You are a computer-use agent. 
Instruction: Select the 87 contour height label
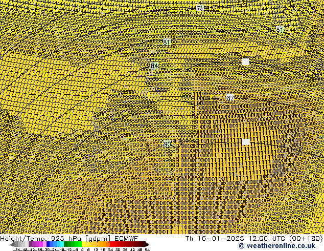click(230, 98)
